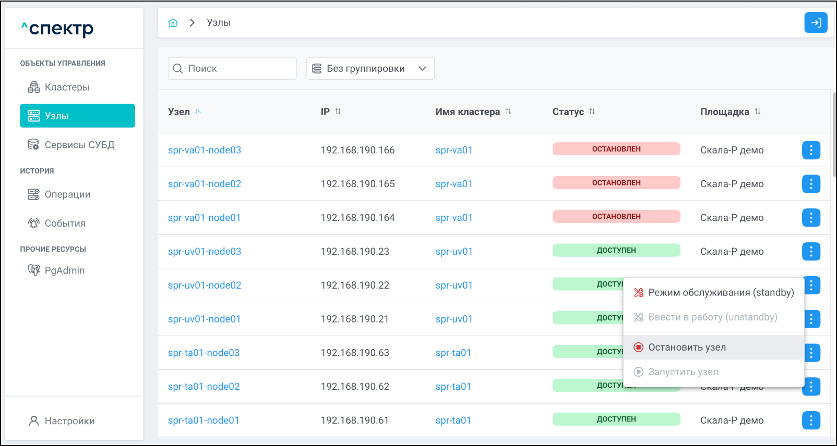The image size is (837, 446).
Task: Click the logout icon button
Action: click(816, 23)
